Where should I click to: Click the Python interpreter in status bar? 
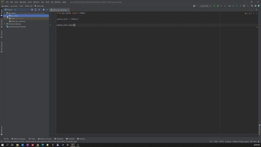tap(241, 142)
